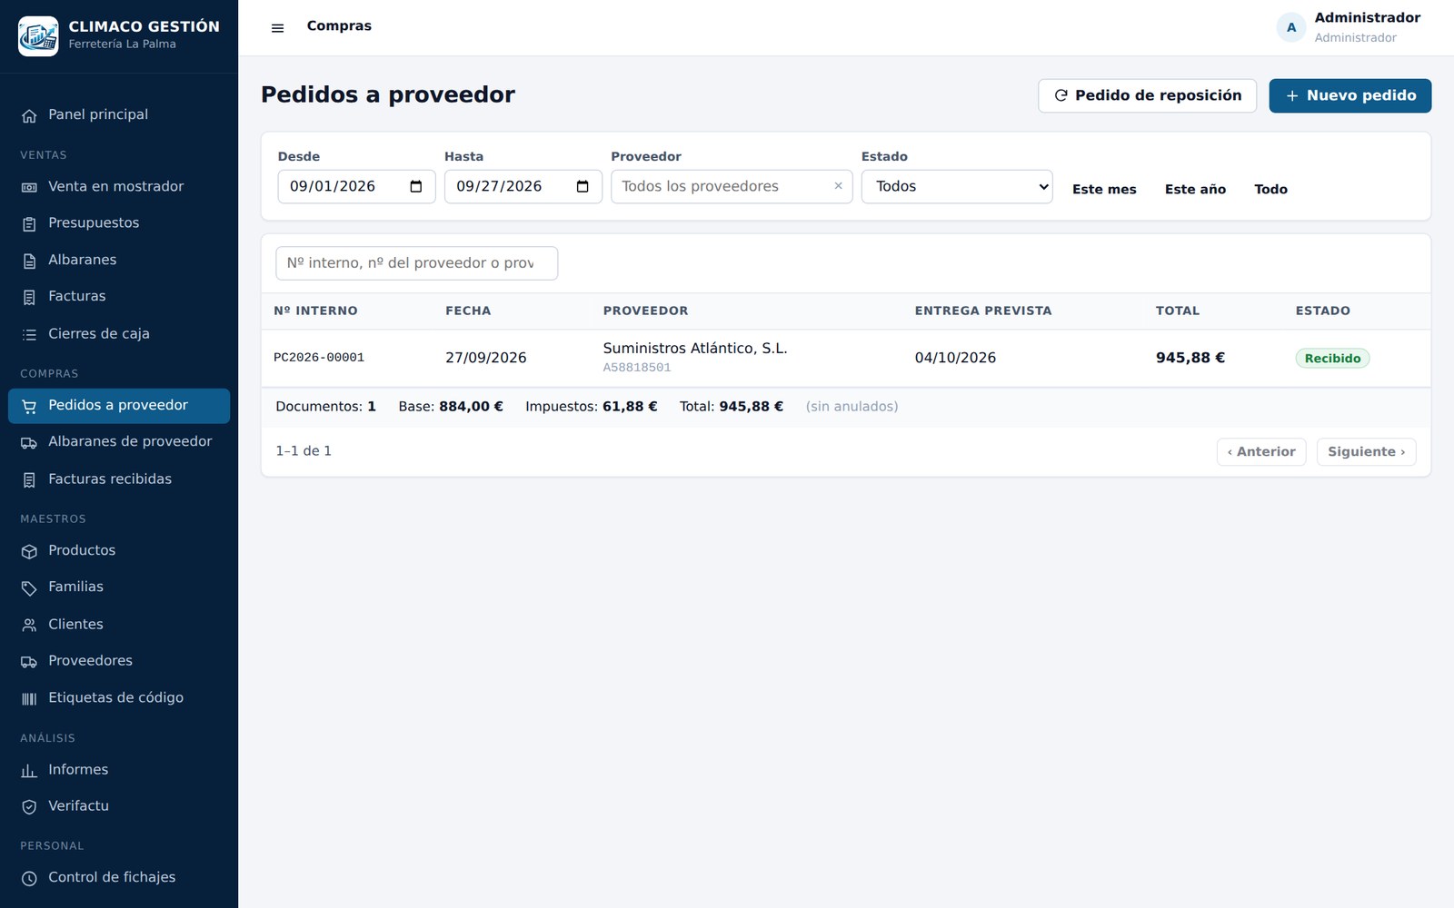Viewport: 1454px width, 908px height.
Task: Click the Climaco Gestión logo icon
Action: coord(38,36)
